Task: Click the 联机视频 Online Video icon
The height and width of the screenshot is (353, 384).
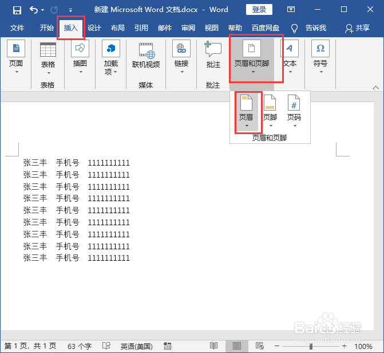Action: 147,51
